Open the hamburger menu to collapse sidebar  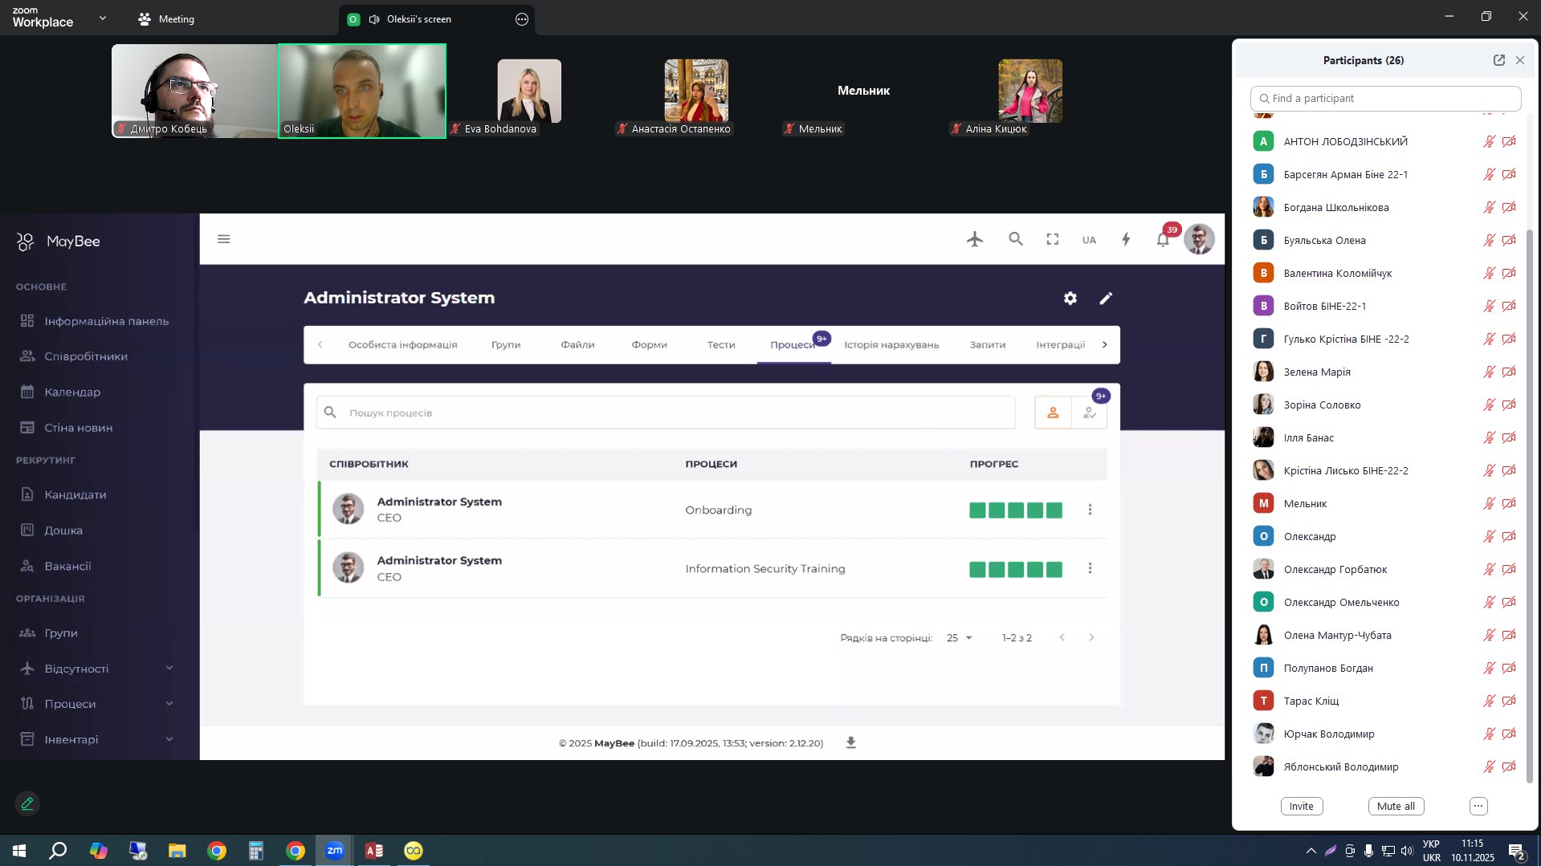coord(224,239)
